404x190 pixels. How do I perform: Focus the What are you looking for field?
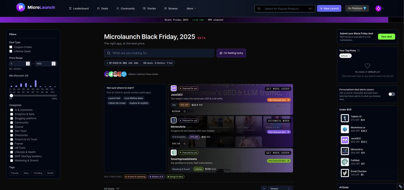(x=159, y=53)
